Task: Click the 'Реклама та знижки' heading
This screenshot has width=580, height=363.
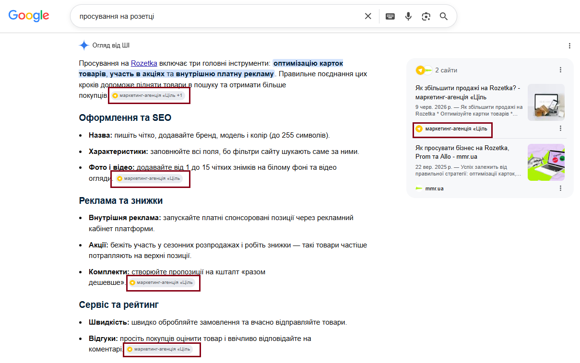Action: (x=121, y=200)
